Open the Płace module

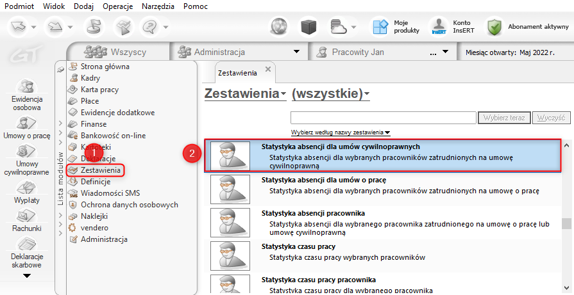[84, 101]
